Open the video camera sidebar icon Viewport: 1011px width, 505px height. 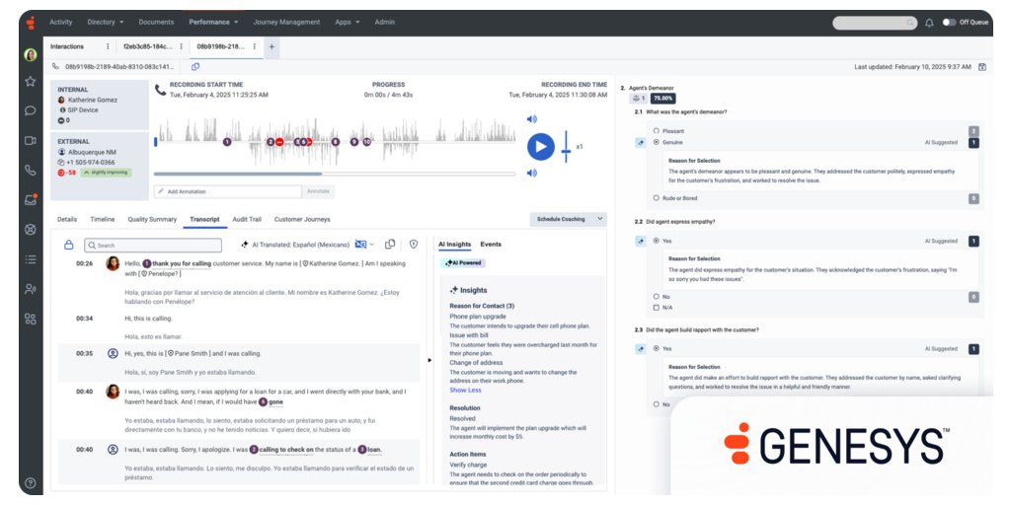[x=31, y=140]
